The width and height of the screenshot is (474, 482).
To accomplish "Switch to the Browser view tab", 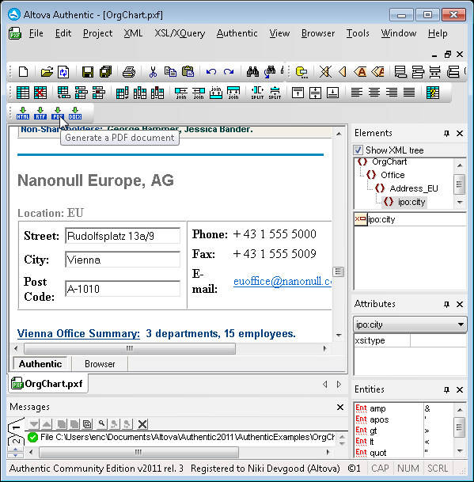I will coord(100,364).
